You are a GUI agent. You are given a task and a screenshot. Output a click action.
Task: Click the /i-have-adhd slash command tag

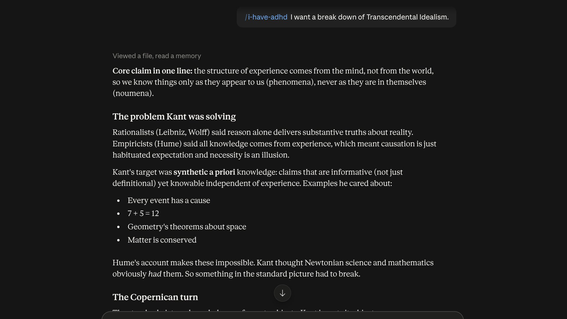(266, 17)
